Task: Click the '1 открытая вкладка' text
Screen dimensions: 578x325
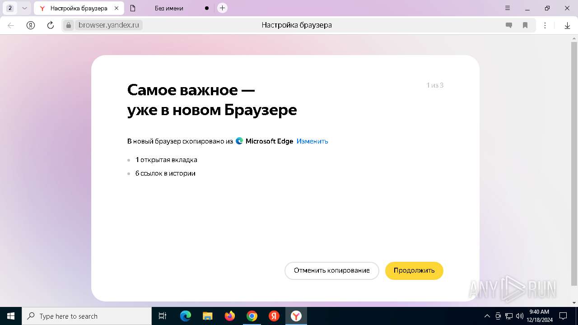Action: (166, 160)
